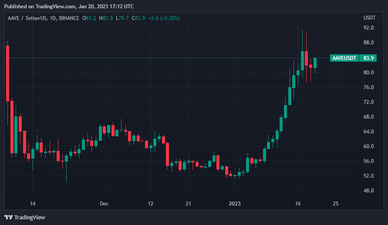388x225 pixels.
Task: Click the 21 date axis label
Action: click(x=188, y=204)
